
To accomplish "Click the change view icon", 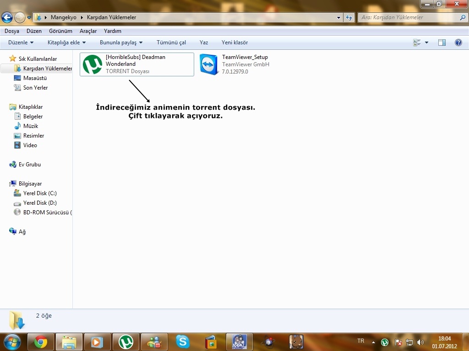I will [x=417, y=43].
